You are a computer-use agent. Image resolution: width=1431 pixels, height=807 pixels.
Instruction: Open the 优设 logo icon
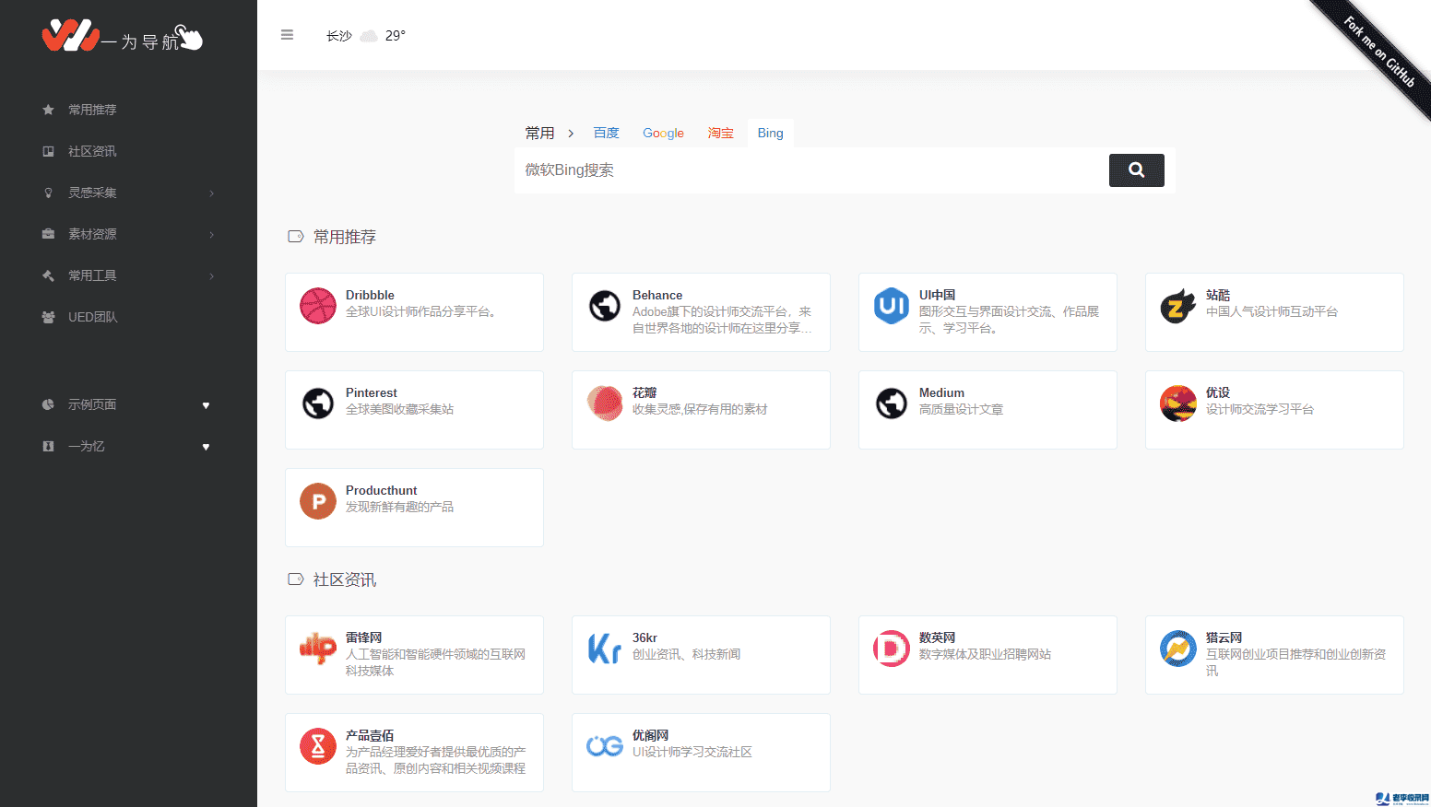[1177, 403]
